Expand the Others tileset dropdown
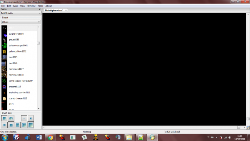The width and height of the screenshot is (250, 141). 21,22
